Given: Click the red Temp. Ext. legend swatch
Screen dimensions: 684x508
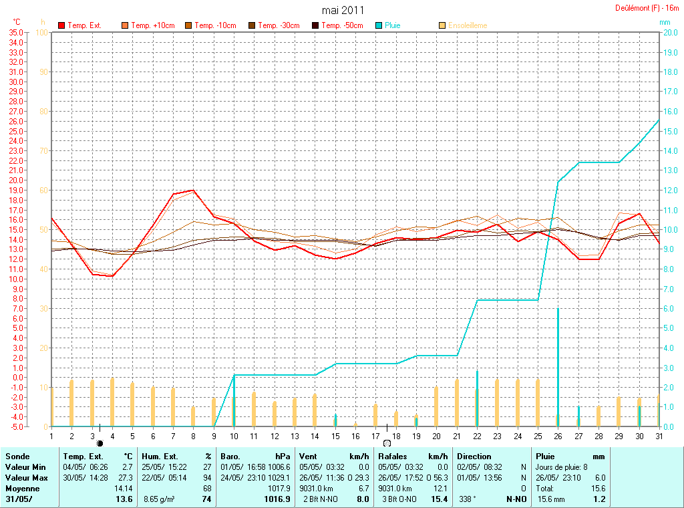Looking at the screenshot, I should [62, 25].
